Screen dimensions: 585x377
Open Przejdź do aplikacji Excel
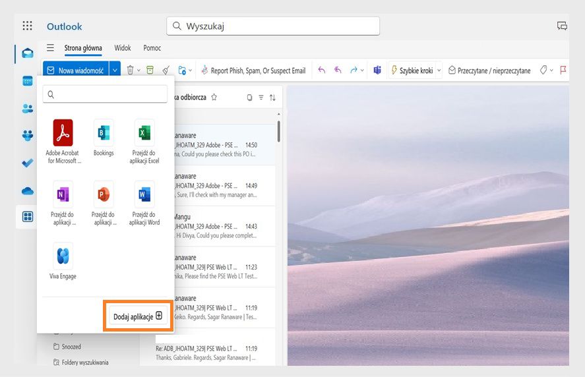pyautogui.click(x=144, y=142)
